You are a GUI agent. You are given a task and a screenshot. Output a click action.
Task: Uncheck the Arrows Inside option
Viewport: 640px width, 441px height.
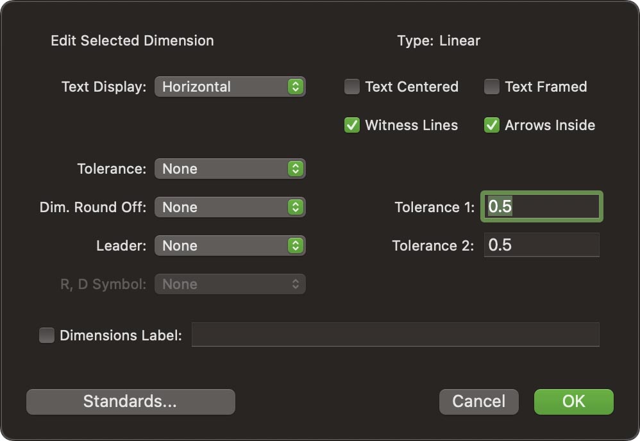(492, 125)
